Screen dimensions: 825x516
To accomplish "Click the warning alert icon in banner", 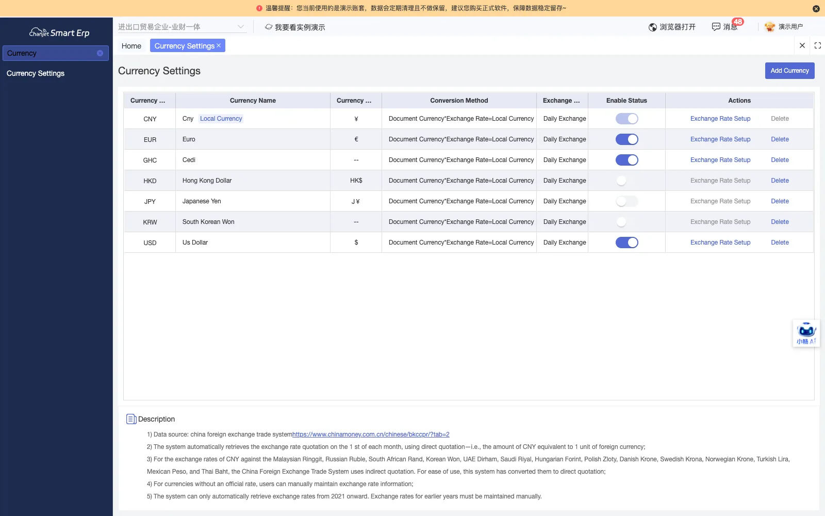I will pos(259,8).
